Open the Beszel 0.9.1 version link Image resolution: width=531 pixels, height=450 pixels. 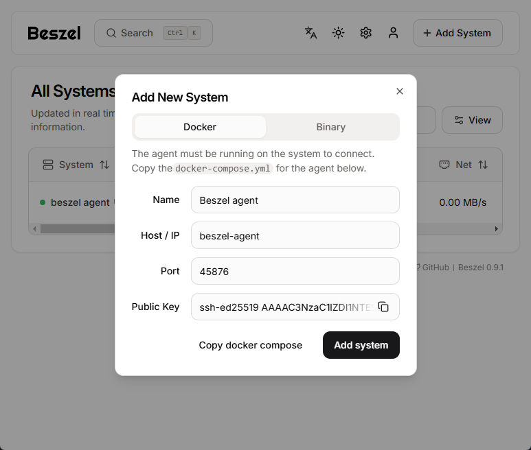click(481, 268)
